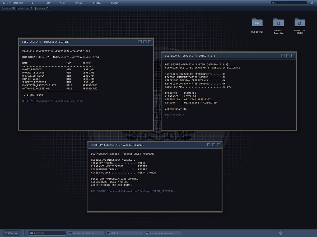
Task: Click the TYPE column header
Action: click(69, 63)
